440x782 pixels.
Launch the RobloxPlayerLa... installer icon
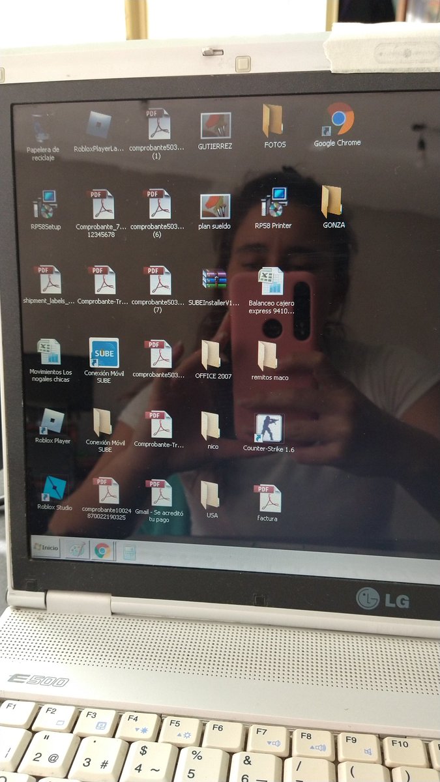click(x=98, y=125)
